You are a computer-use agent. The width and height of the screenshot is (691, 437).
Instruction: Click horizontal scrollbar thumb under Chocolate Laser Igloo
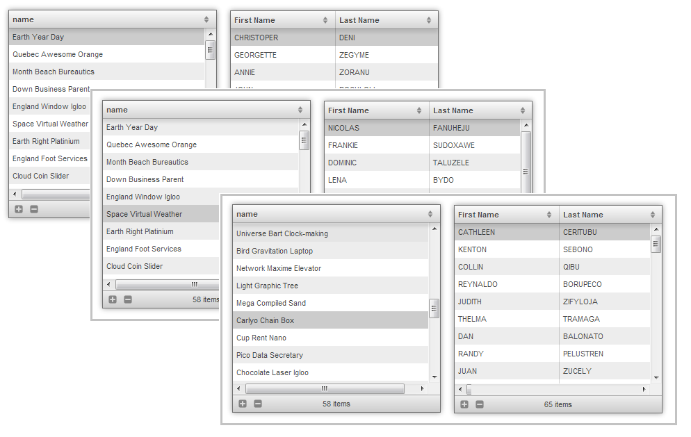325,389
